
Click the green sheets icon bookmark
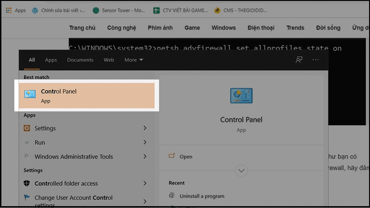click(156, 10)
